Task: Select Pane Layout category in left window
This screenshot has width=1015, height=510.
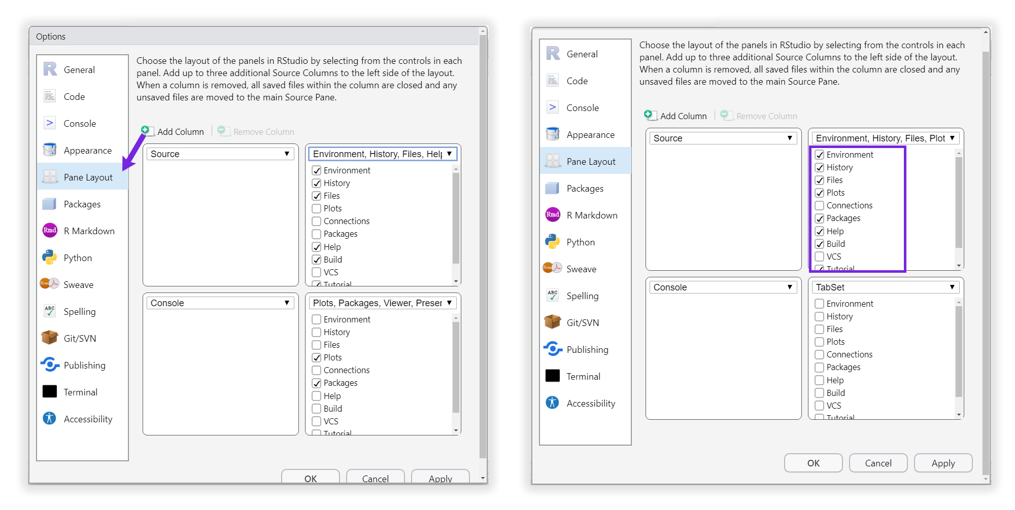Action: (x=83, y=177)
